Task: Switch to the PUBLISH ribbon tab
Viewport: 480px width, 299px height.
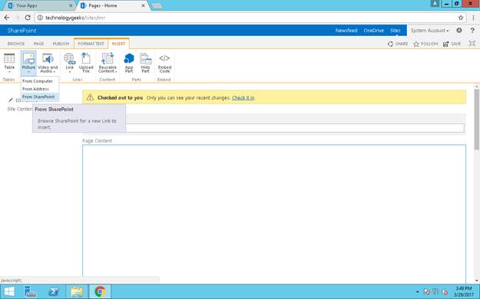Action: click(x=61, y=44)
